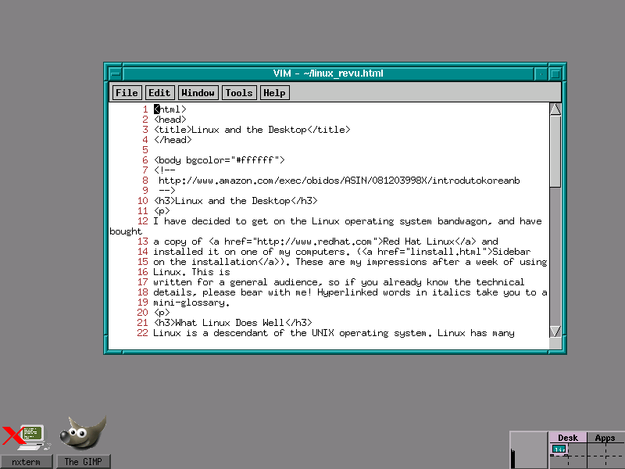
Task: Click the amazon.com URL on line 8
Action: (x=339, y=181)
